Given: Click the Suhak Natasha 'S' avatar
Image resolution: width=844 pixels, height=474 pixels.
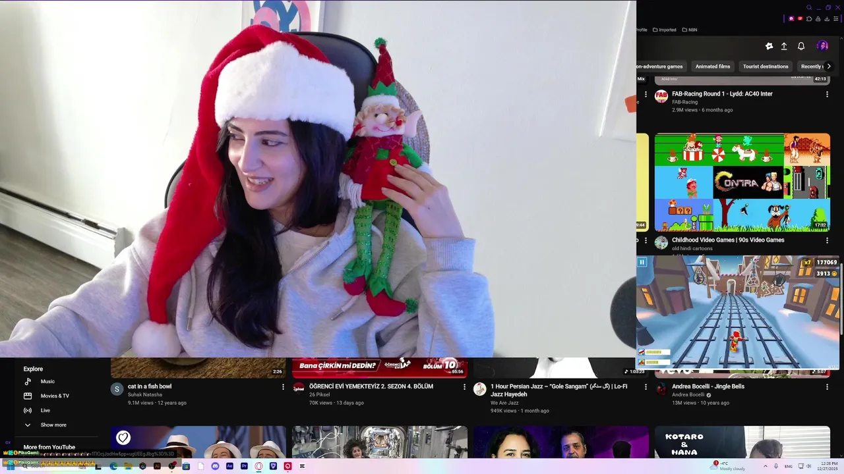Looking at the screenshot, I should 117,389.
